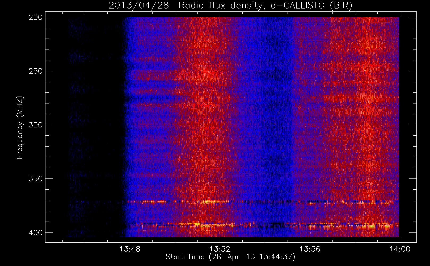Viewport: 430px width, 266px height.
Task: Click the 400 frequency tick label
Action: (36, 233)
